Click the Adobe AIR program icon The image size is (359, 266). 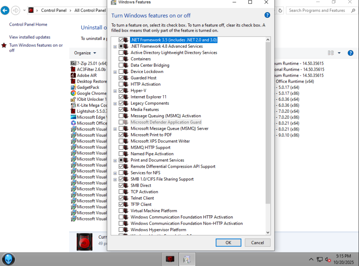click(73, 75)
